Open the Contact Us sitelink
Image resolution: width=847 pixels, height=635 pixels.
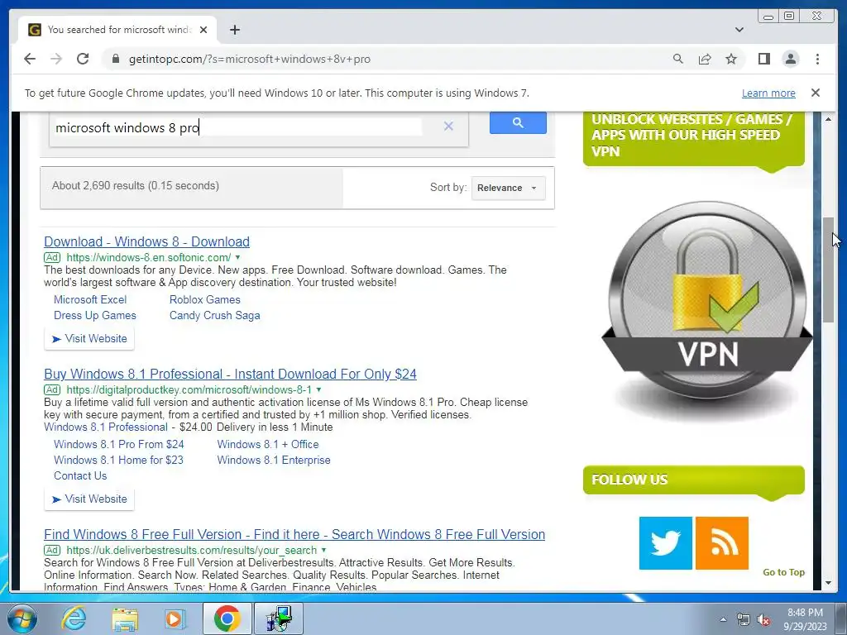[80, 475]
